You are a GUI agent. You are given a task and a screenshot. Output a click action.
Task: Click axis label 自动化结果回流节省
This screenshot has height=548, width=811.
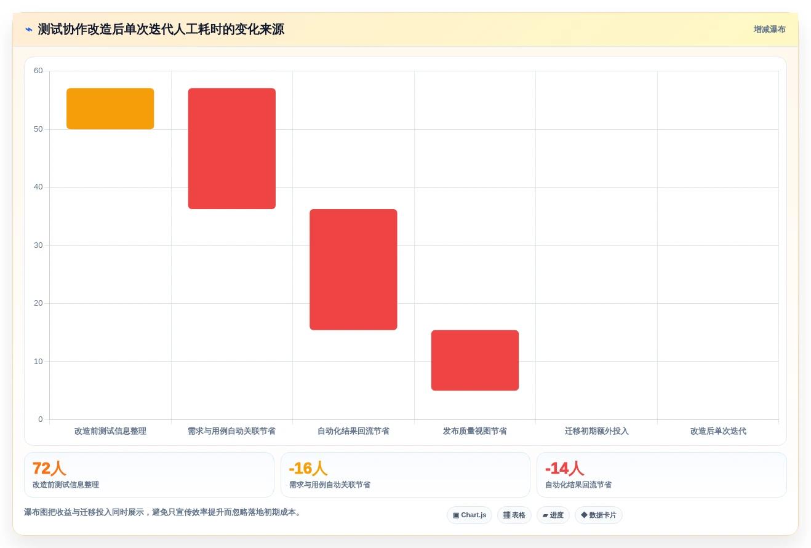[x=353, y=431]
